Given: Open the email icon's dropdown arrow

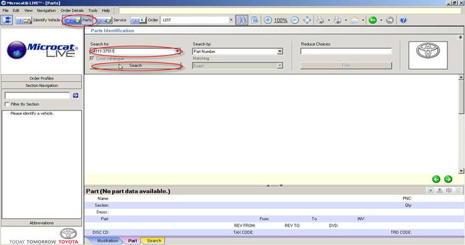Looking at the screenshot, I should pos(363,20).
